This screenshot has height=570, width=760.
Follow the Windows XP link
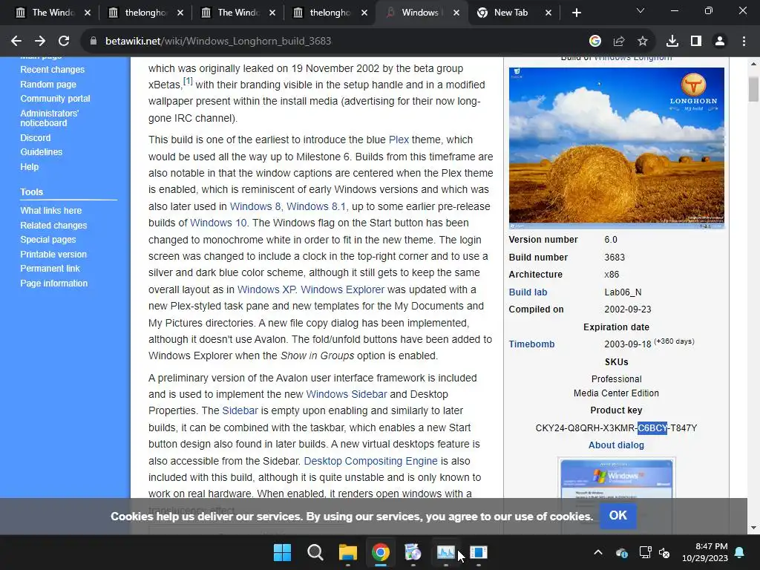pos(266,289)
